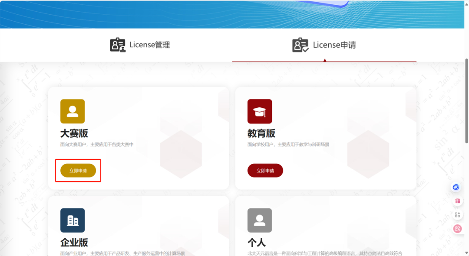Click the 教育版 graduation cap icon

pos(260,111)
